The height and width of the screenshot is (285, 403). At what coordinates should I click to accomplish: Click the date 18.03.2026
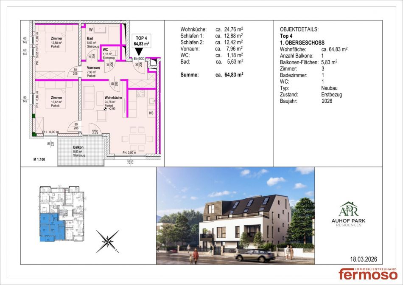pos(364,259)
